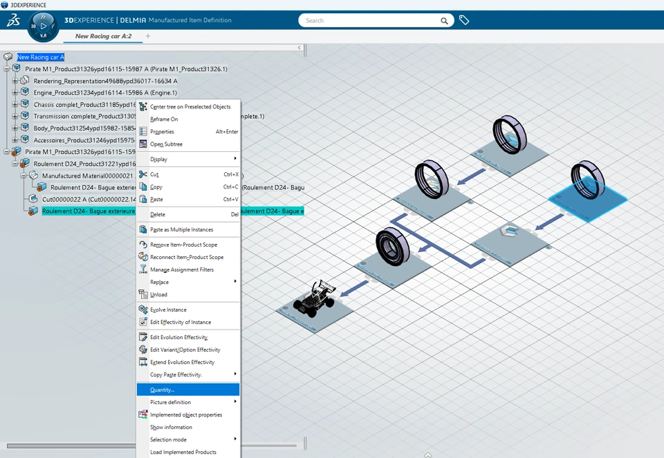Viewport: 664px width, 458px height.
Task: Choose Reframe On from context menu
Action: click(x=188, y=120)
